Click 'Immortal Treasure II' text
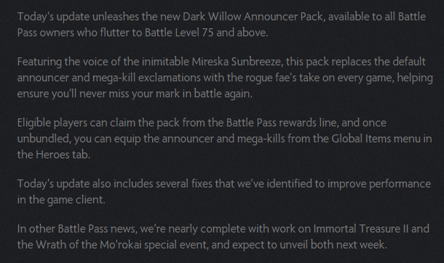 coord(361,229)
